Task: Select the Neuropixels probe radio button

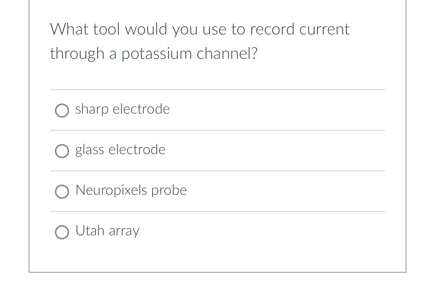Action: (62, 192)
